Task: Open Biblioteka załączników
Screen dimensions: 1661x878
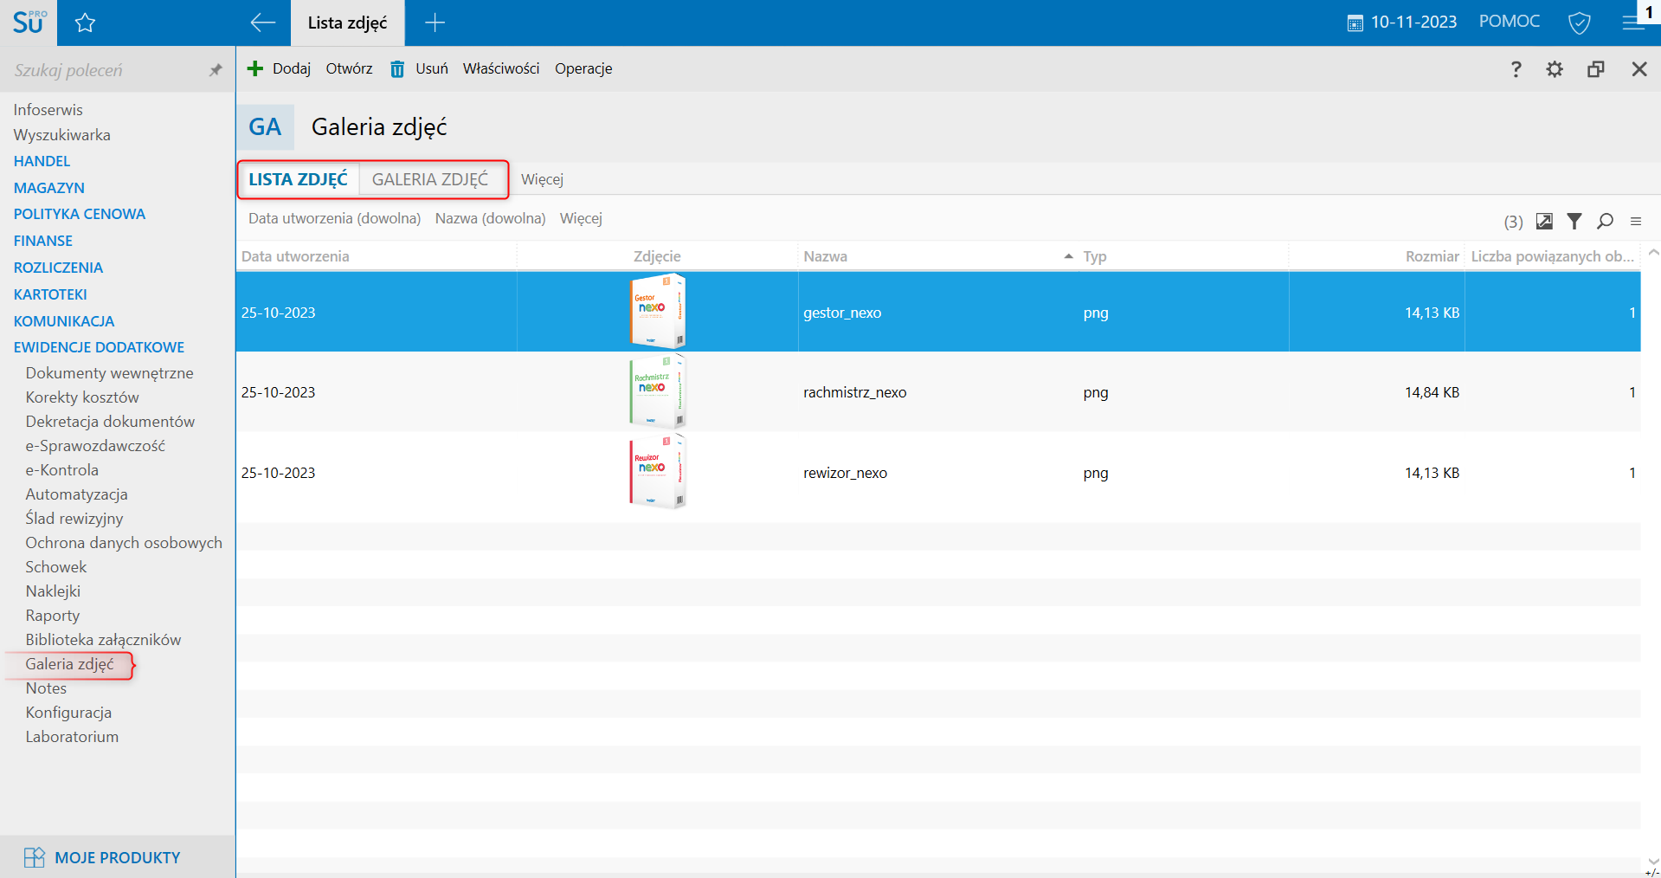Action: coord(103,640)
